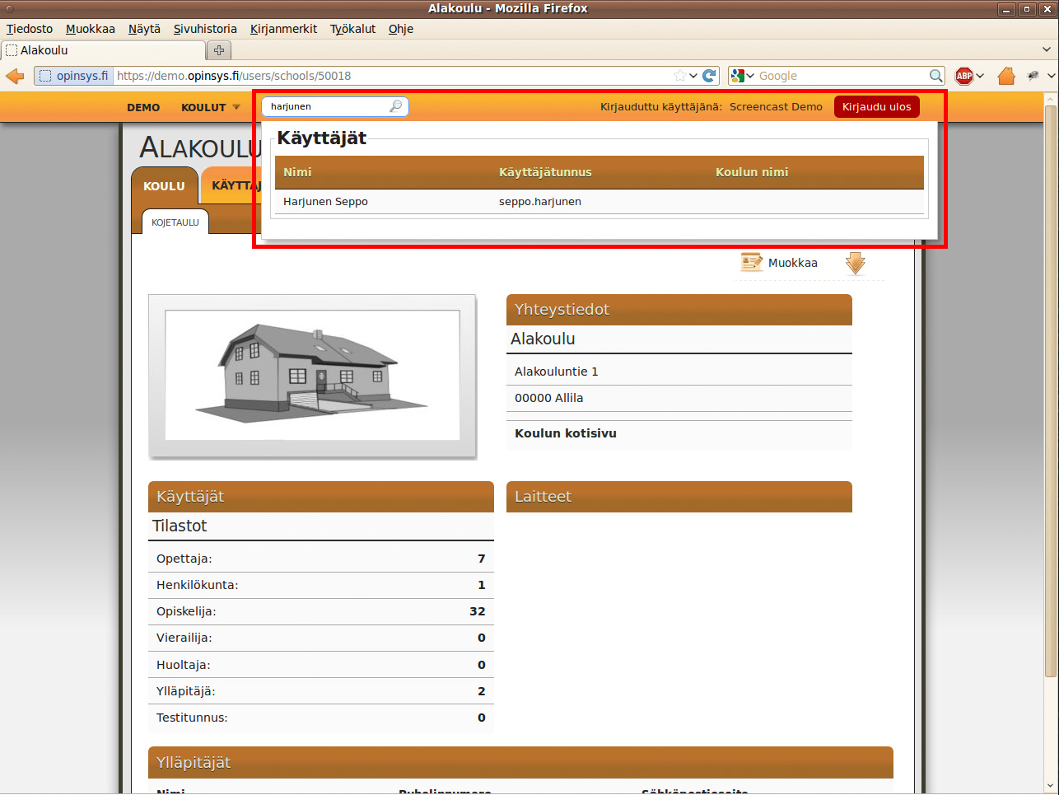Go to the Firefox home page icon

point(1006,76)
